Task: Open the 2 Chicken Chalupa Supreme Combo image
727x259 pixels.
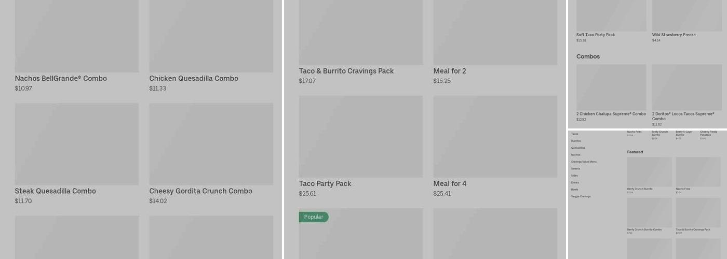Action: (611, 87)
